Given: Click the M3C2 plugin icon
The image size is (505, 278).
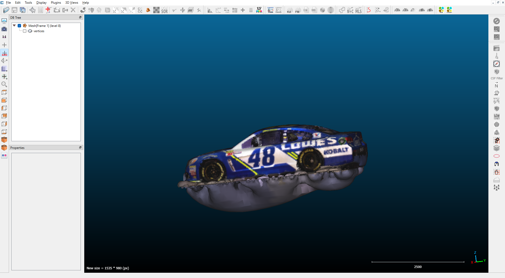Looking at the screenshot, I should pyautogui.click(x=497, y=101).
